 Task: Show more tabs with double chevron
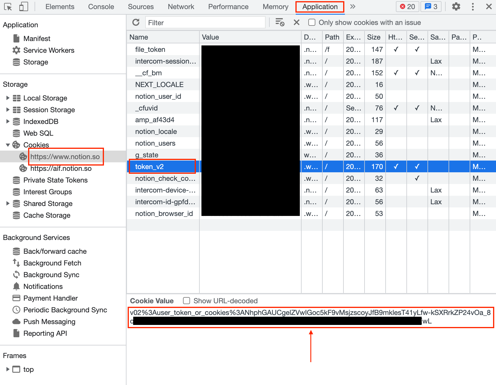tap(353, 7)
